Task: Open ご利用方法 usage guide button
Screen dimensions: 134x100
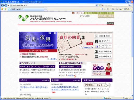Action: point(103,36)
